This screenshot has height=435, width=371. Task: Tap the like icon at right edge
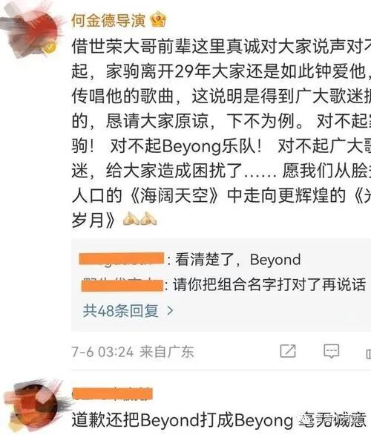click(x=368, y=353)
